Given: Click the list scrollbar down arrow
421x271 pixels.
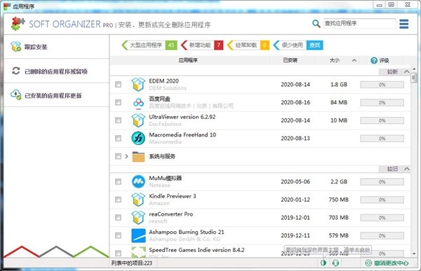Looking at the screenshot, I should pyautogui.click(x=414, y=253).
